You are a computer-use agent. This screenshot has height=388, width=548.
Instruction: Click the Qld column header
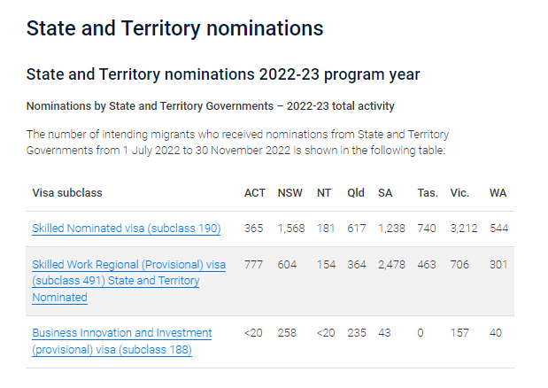tap(356, 193)
